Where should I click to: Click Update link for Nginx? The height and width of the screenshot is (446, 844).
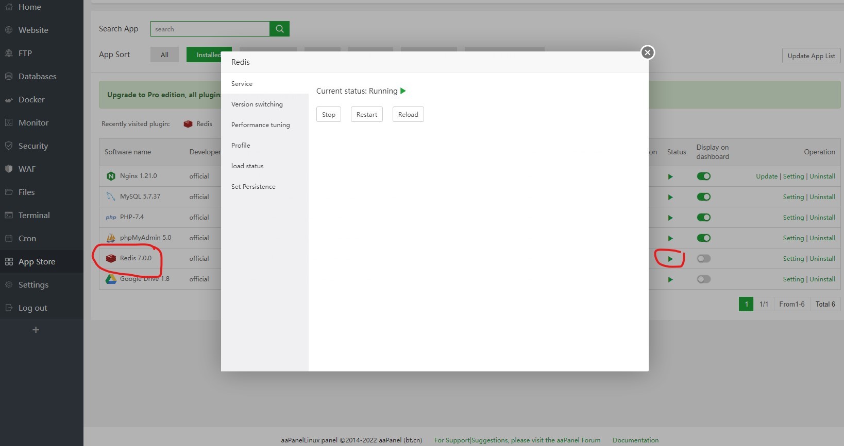(767, 176)
